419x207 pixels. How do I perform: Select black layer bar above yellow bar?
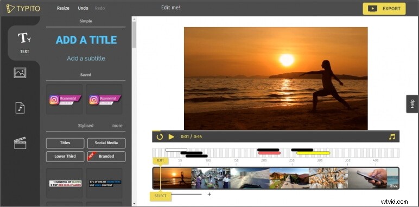pyautogui.click(x=302, y=150)
